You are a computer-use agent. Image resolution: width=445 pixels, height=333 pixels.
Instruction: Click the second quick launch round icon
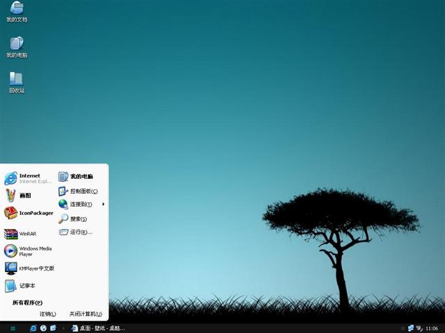[43, 328]
